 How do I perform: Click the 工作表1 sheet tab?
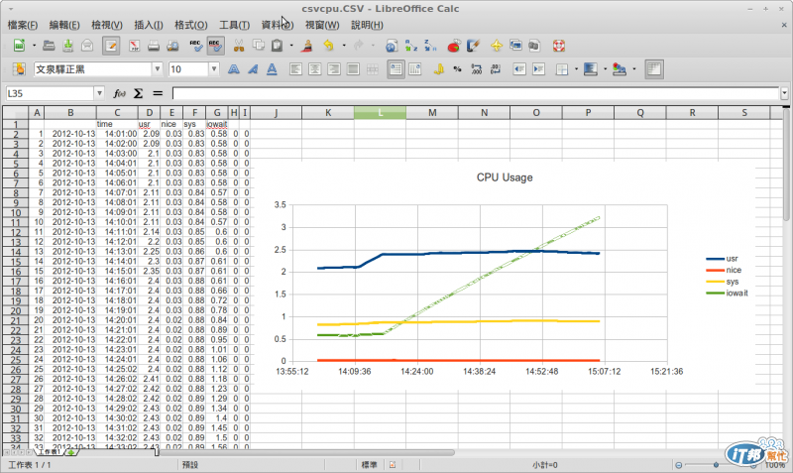click(49, 452)
